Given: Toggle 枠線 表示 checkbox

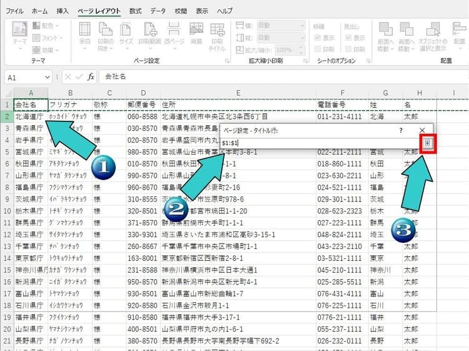Looking at the screenshot, I should [x=317, y=38].
